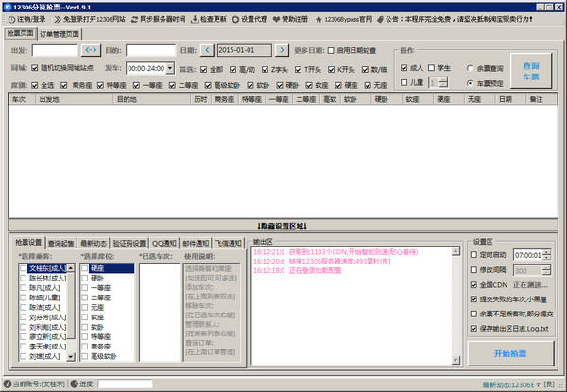Click passenger list scroll up arrow
567x392 pixels.
pos(71,267)
